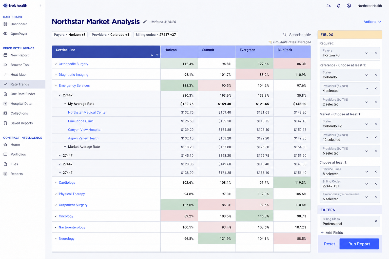The width and height of the screenshot is (389, 259).
Task: Click the Portfolios columns icon
Action: (5, 154)
